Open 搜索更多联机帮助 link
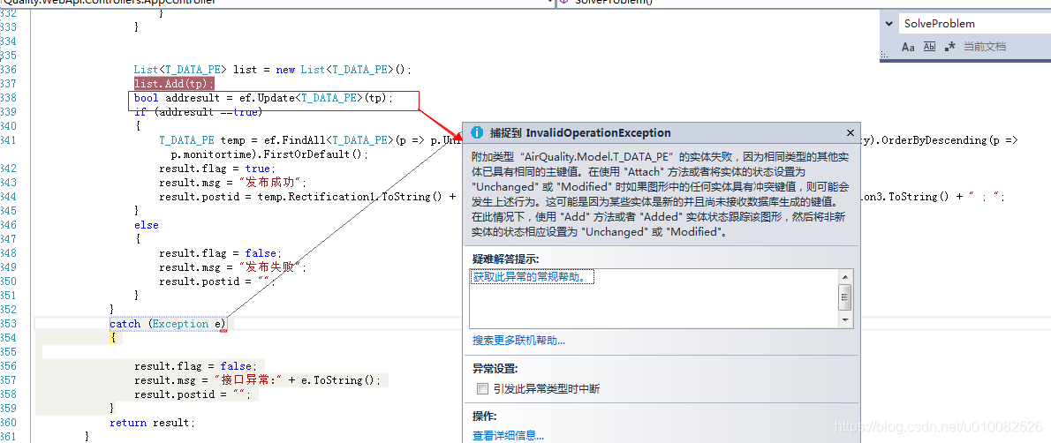 (518, 341)
